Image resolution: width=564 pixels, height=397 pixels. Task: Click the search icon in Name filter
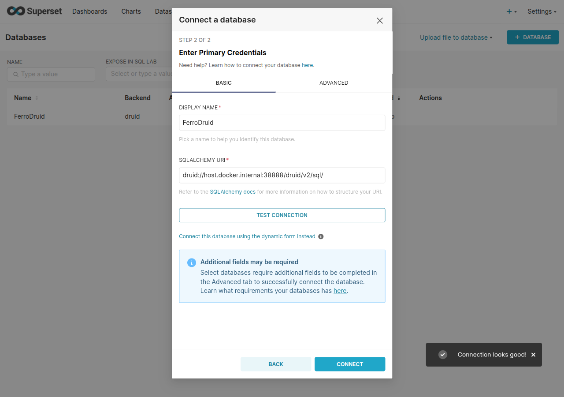click(16, 75)
